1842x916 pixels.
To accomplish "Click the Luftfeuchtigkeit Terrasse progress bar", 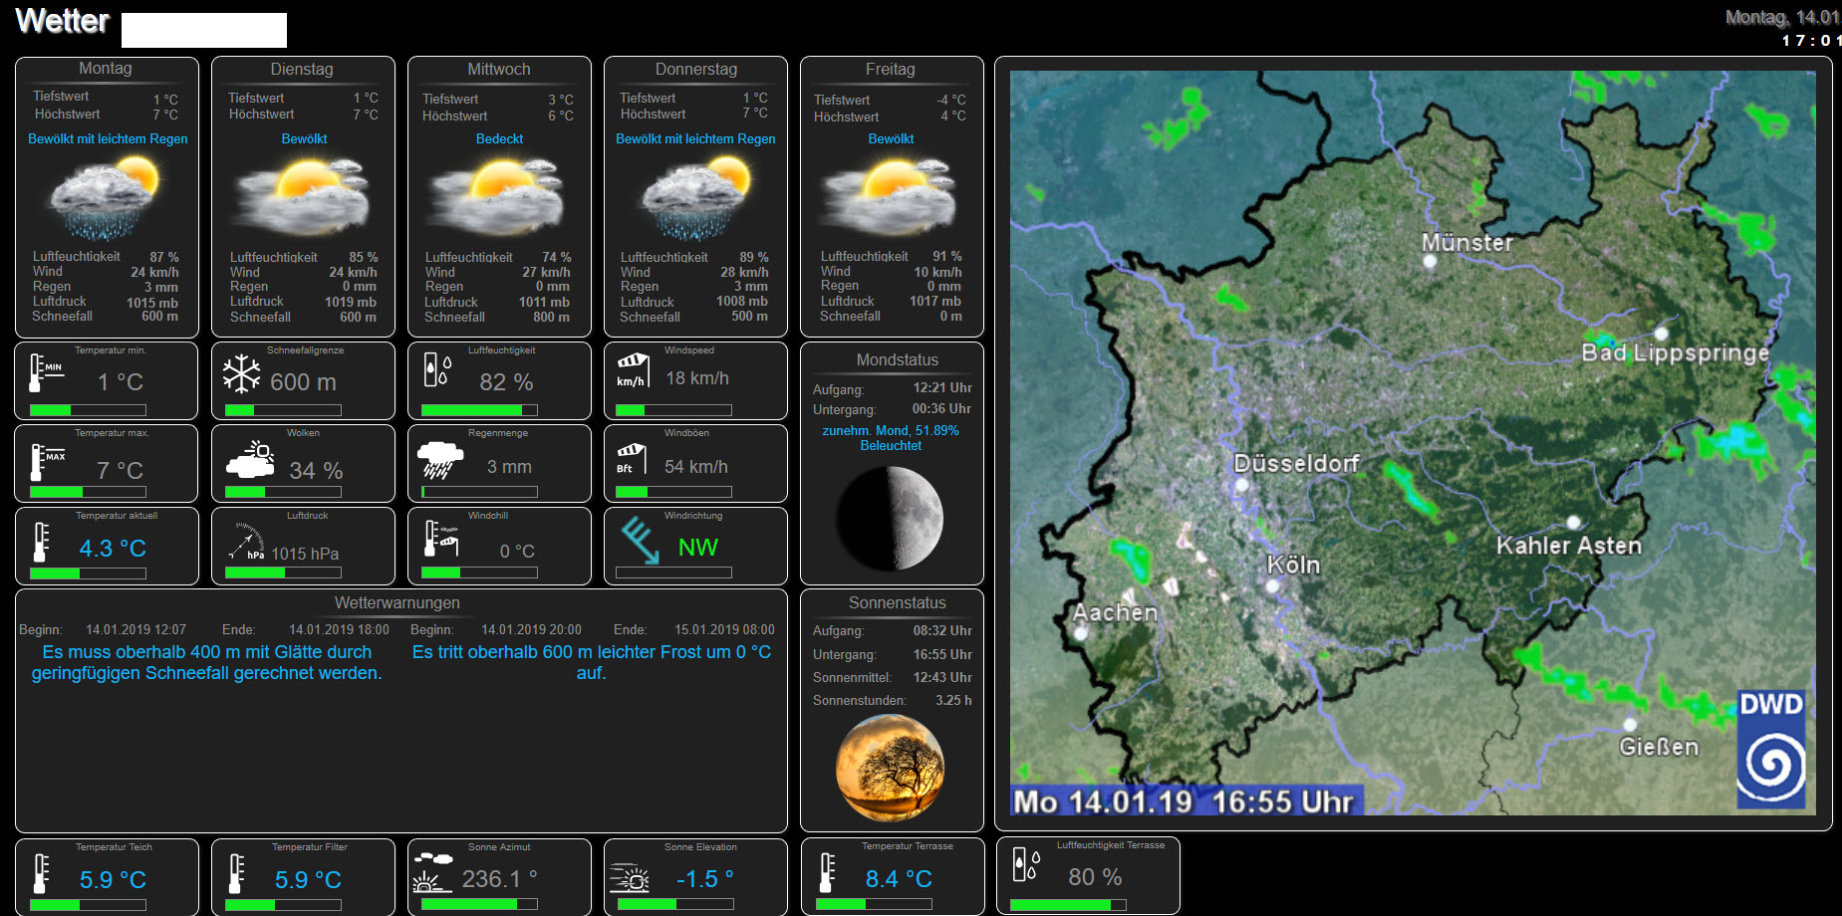I will point(1068,905).
